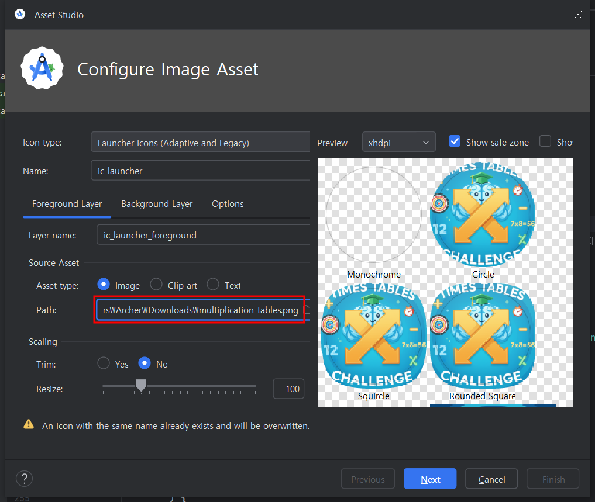Click the Help question mark icon
The width and height of the screenshot is (595, 502).
pyautogui.click(x=24, y=478)
